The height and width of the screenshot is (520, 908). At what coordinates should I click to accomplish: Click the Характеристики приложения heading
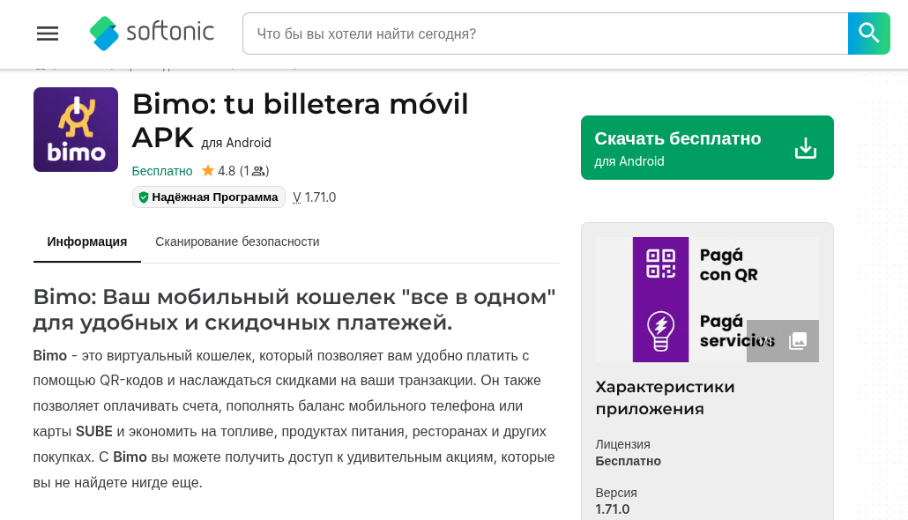pos(665,397)
